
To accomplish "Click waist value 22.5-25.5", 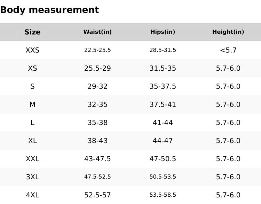I will point(97,50).
